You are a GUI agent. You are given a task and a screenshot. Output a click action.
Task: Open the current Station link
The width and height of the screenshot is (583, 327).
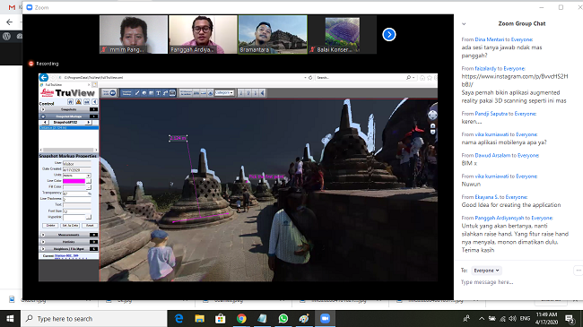(x=66, y=255)
